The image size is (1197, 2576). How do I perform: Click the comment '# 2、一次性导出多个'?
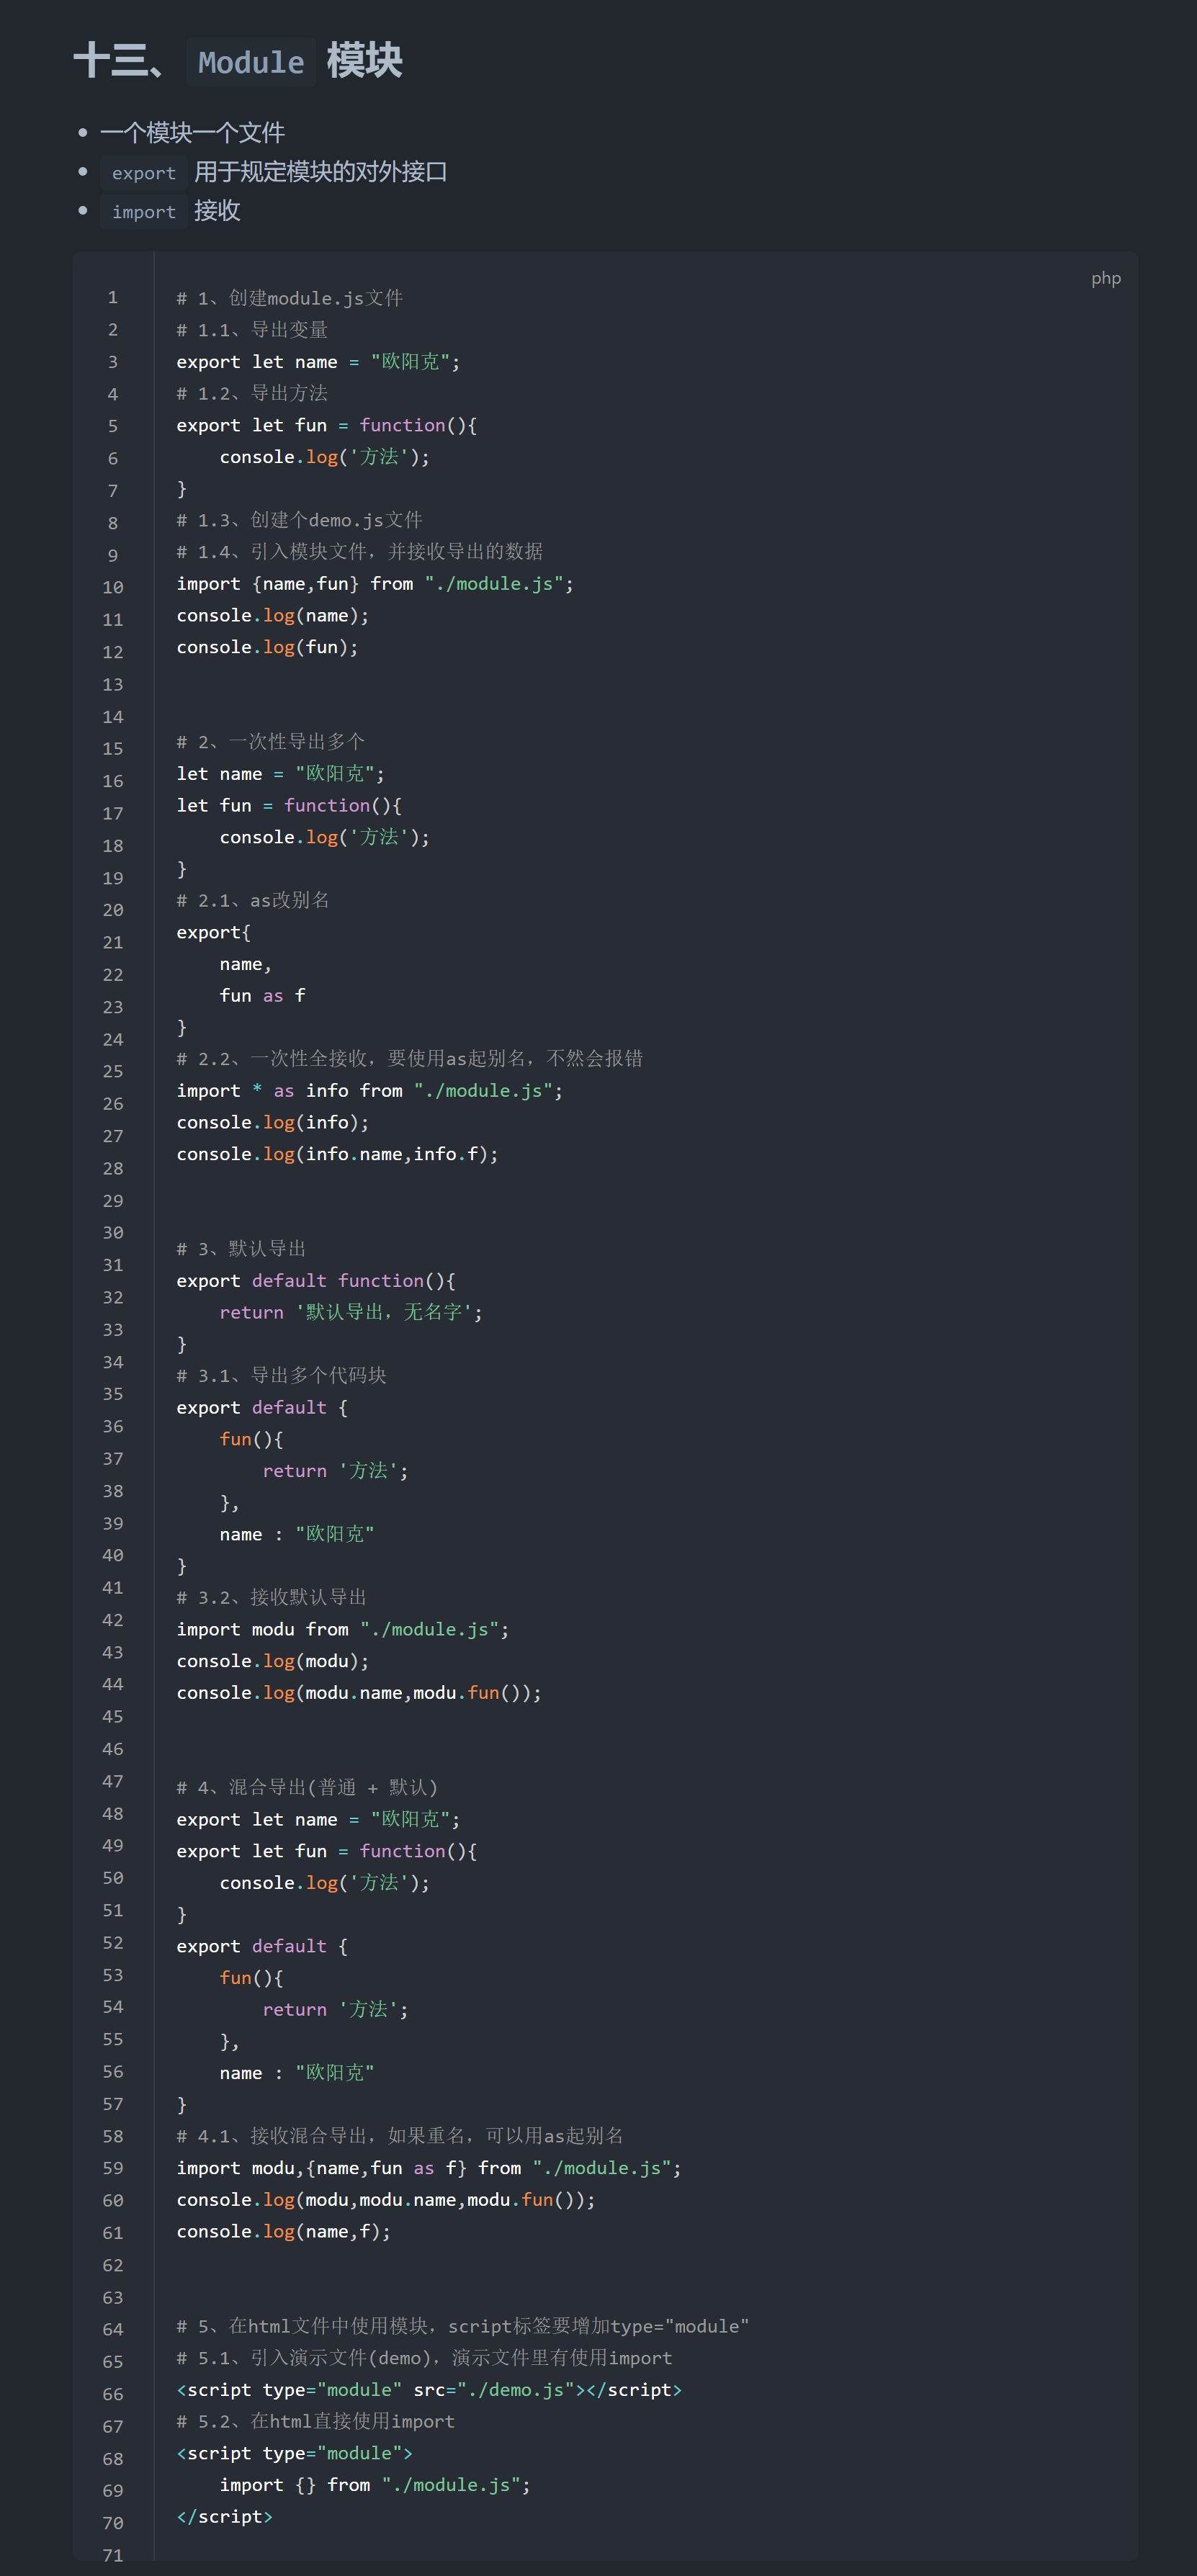click(x=271, y=742)
